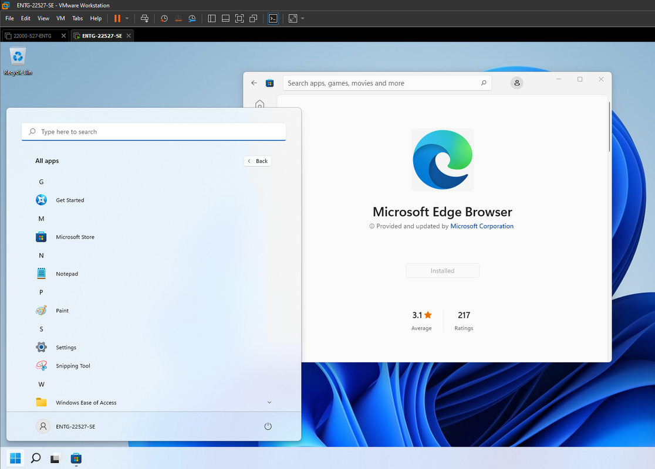
Task: Toggle the thumbnail bar icon in VMware
Action: coord(225,18)
